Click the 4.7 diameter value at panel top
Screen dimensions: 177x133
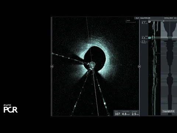[x=144, y=23]
